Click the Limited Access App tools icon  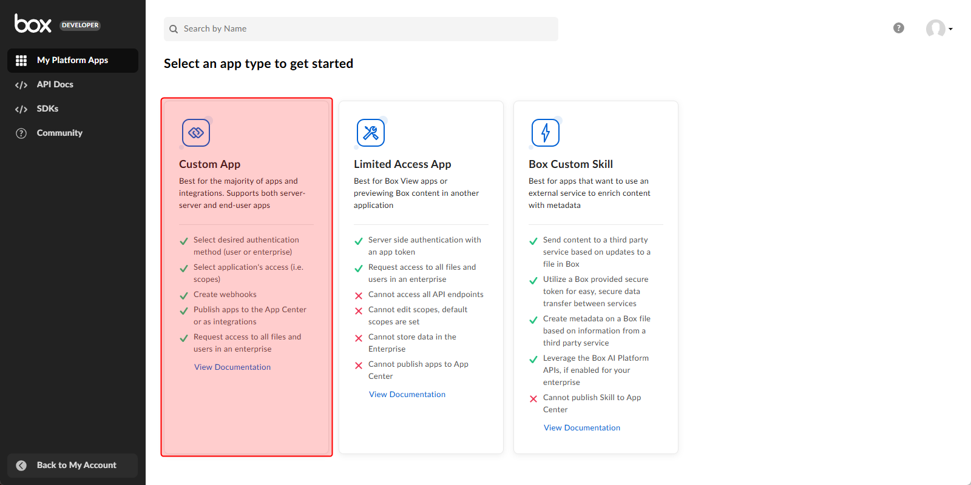tap(371, 133)
